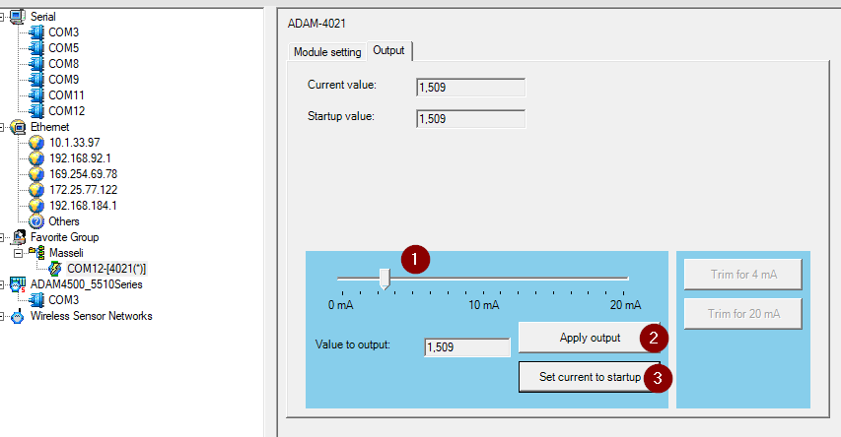Click the globe icon for 192.168.184.1
The image size is (841, 437).
pos(35,206)
